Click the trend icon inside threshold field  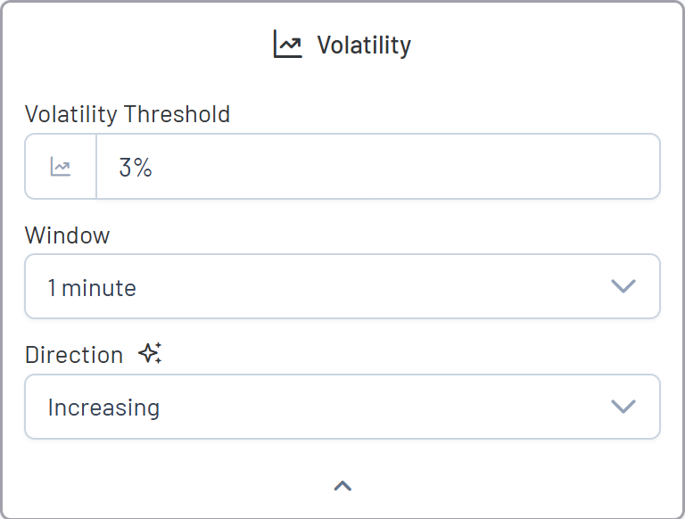coord(61,167)
